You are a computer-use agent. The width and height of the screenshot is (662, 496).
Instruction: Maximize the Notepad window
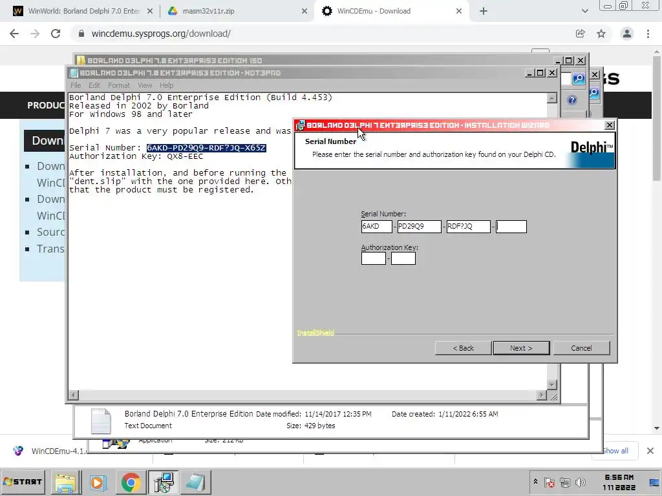tap(540, 73)
